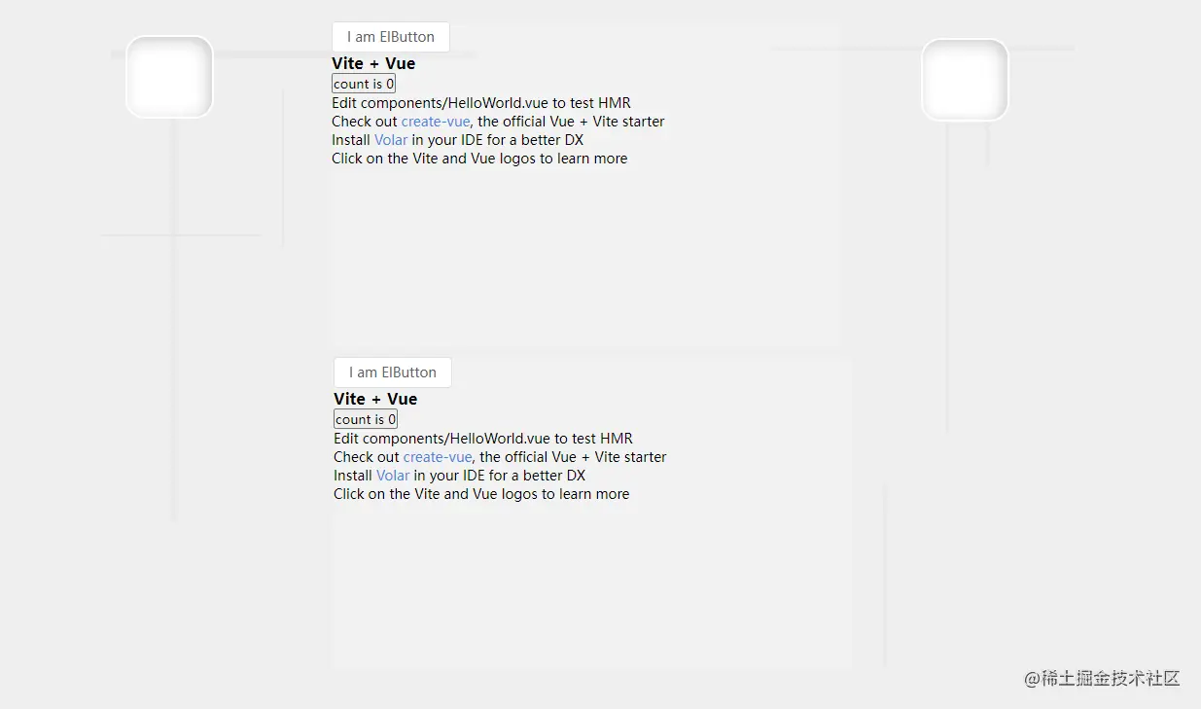The height and width of the screenshot is (709, 1201).
Task: Click the 稀土掘金技术社区 watermark
Action: pyautogui.click(x=1102, y=679)
